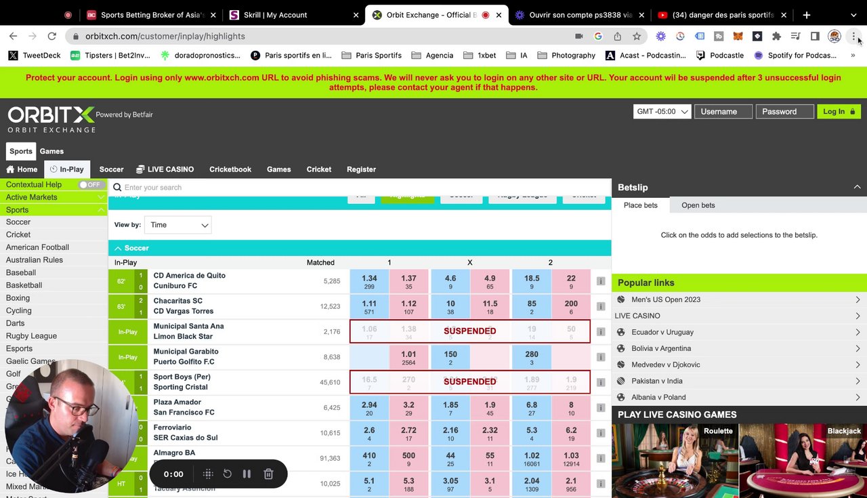Expand Men's US Open 2023 link arrow

(858, 299)
